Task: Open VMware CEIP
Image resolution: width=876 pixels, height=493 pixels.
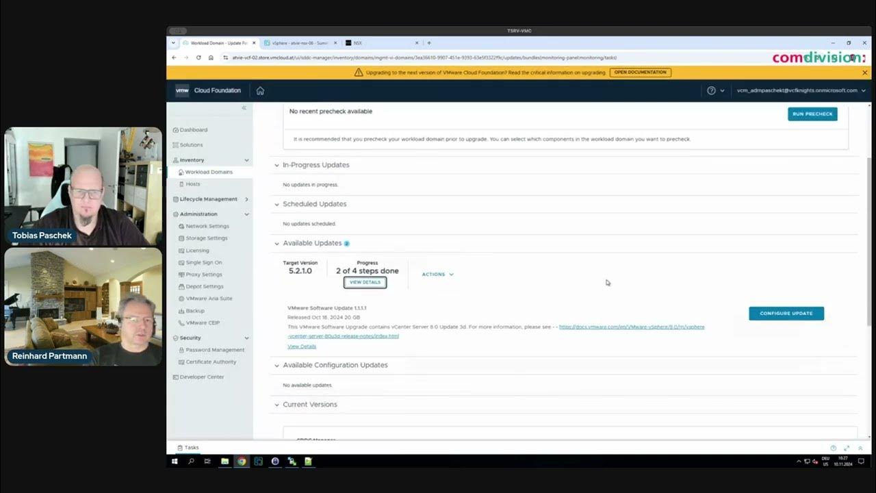Action: (203, 323)
